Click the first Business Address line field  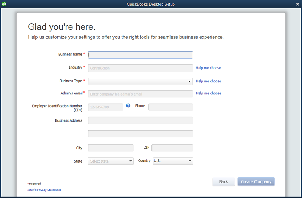tap(140, 120)
